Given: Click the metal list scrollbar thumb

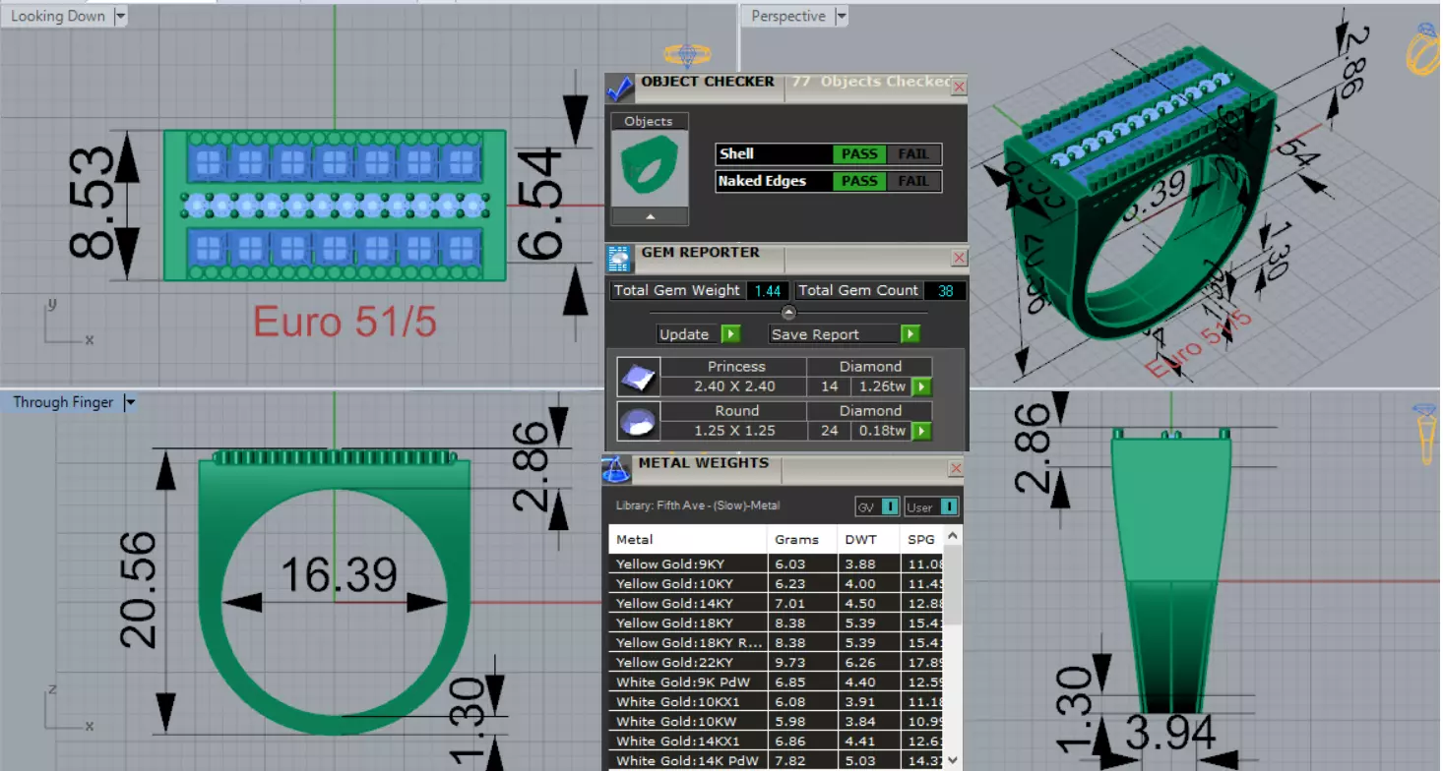Looking at the screenshot, I should [952, 585].
